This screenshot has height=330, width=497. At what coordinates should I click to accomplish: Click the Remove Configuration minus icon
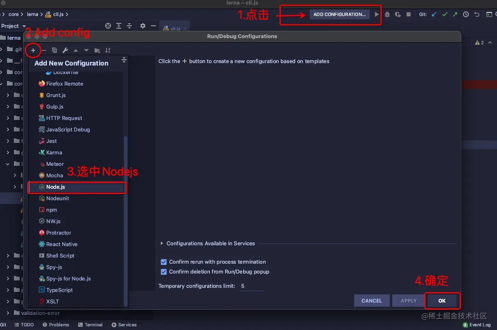44,50
